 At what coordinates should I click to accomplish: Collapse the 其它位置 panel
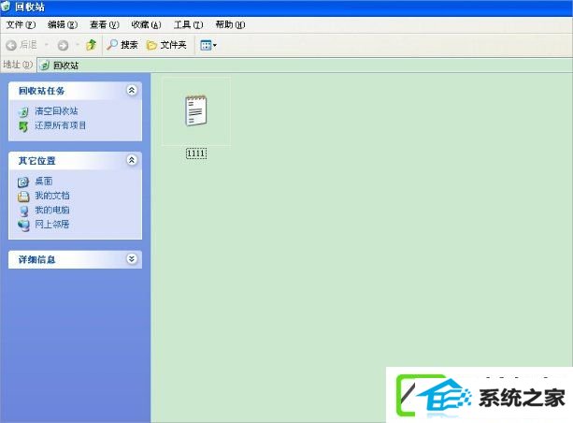coord(132,160)
